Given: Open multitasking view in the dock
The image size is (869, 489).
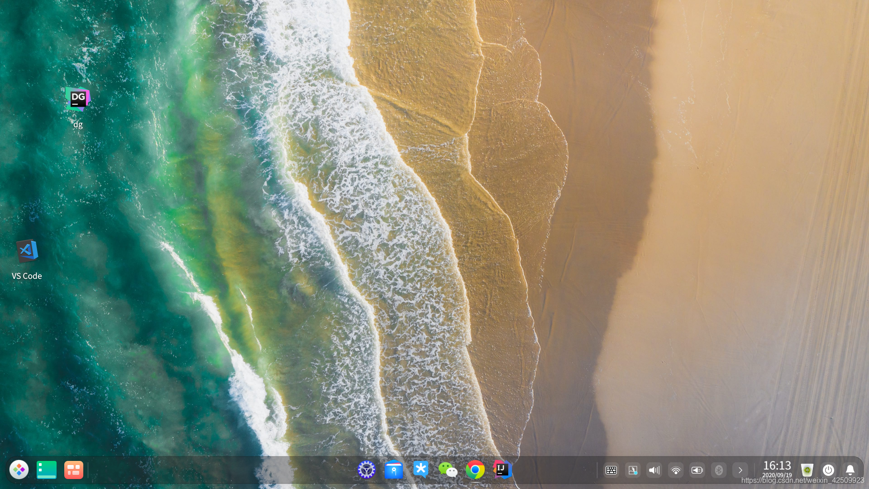Looking at the screenshot, I should pos(74,470).
